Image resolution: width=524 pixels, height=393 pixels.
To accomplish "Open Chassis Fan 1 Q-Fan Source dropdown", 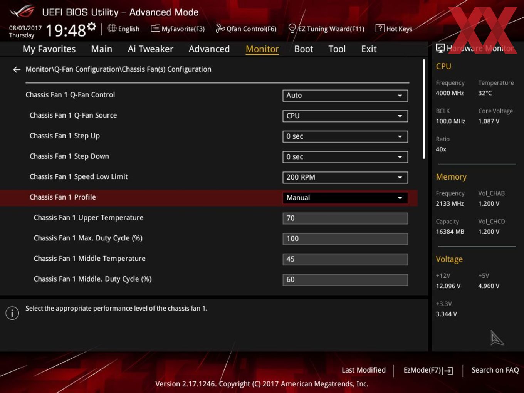I will [x=345, y=116].
